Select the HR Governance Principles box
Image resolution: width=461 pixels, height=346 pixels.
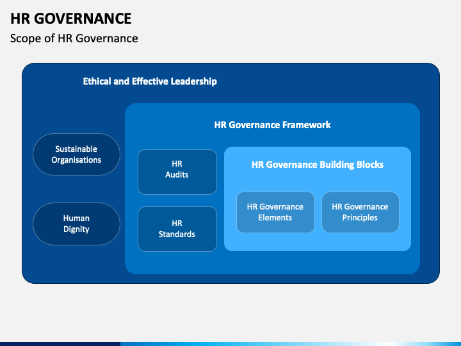click(360, 212)
